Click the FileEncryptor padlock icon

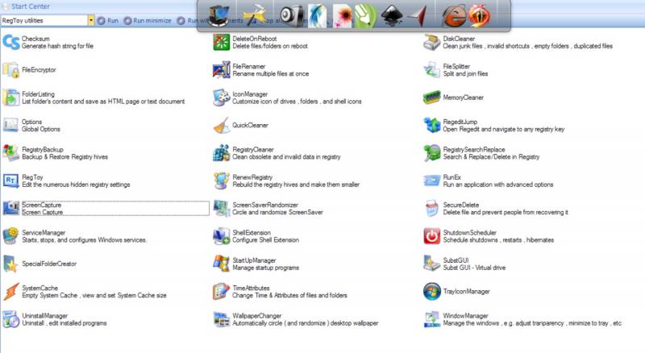click(11, 70)
